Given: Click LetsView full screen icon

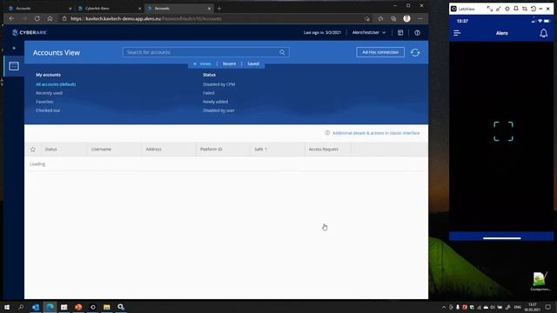Looking at the screenshot, I should (489, 9).
